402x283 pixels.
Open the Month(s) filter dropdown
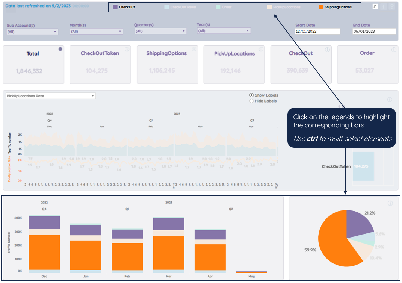pos(96,31)
